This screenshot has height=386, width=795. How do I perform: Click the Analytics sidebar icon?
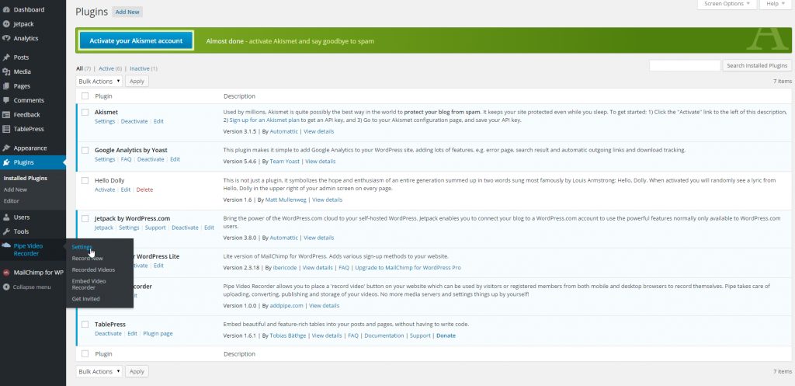click(x=6, y=38)
